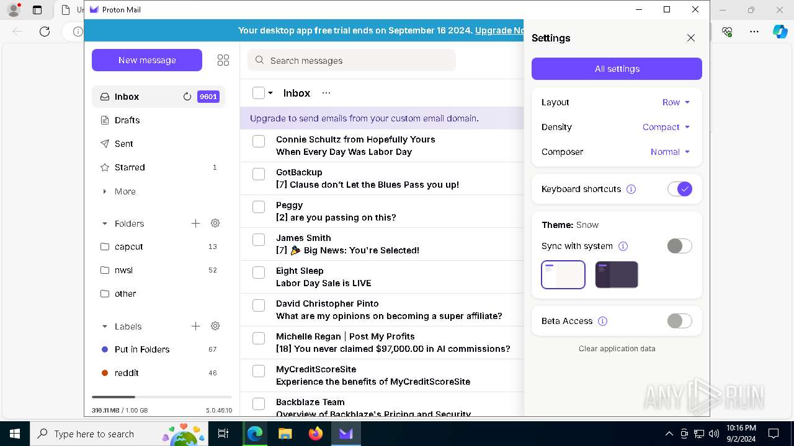Check the GotBackup email checkbox
This screenshot has height=446, width=794.
click(x=259, y=174)
